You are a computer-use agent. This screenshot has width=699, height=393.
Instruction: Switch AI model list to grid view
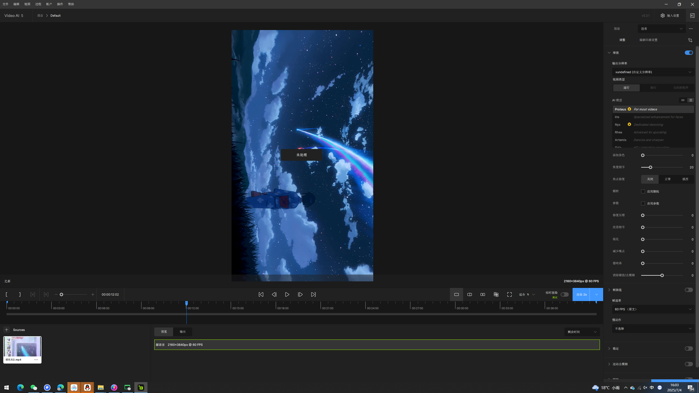[x=683, y=100]
